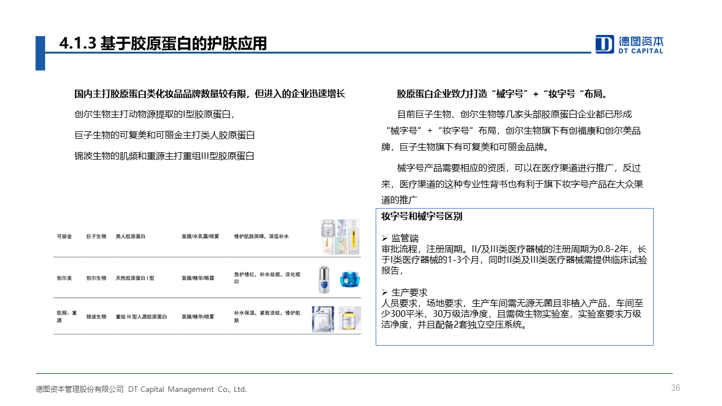Click the line 锦波生物的肌频和重源主打重组III型胶原蛋白
Viewport: 722px width, 406px height.
[165, 156]
